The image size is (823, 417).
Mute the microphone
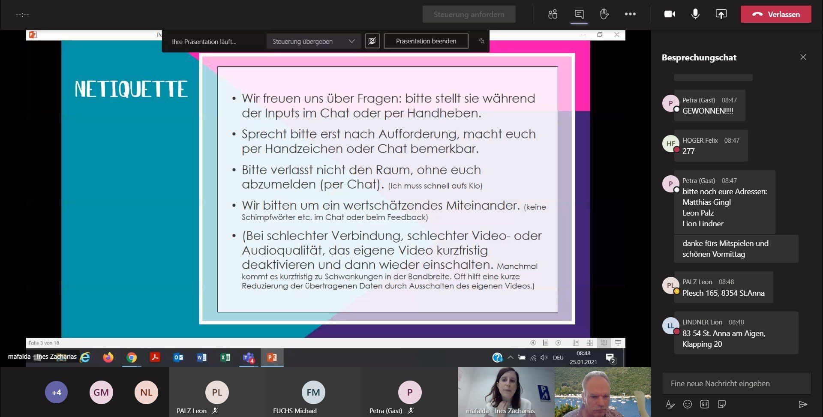click(x=695, y=14)
